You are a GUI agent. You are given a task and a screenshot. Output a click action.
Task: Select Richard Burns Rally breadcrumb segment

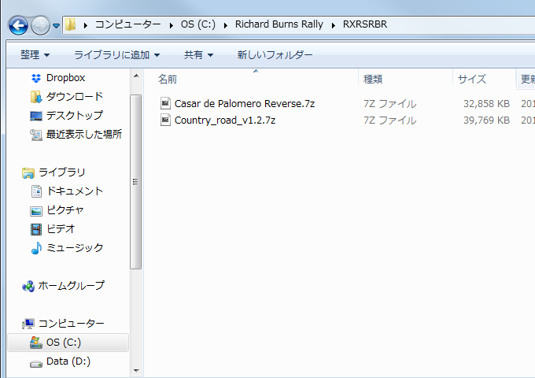coord(279,24)
